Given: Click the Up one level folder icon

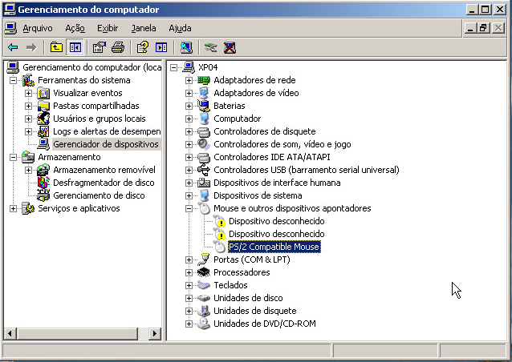Looking at the screenshot, I should tap(56, 47).
